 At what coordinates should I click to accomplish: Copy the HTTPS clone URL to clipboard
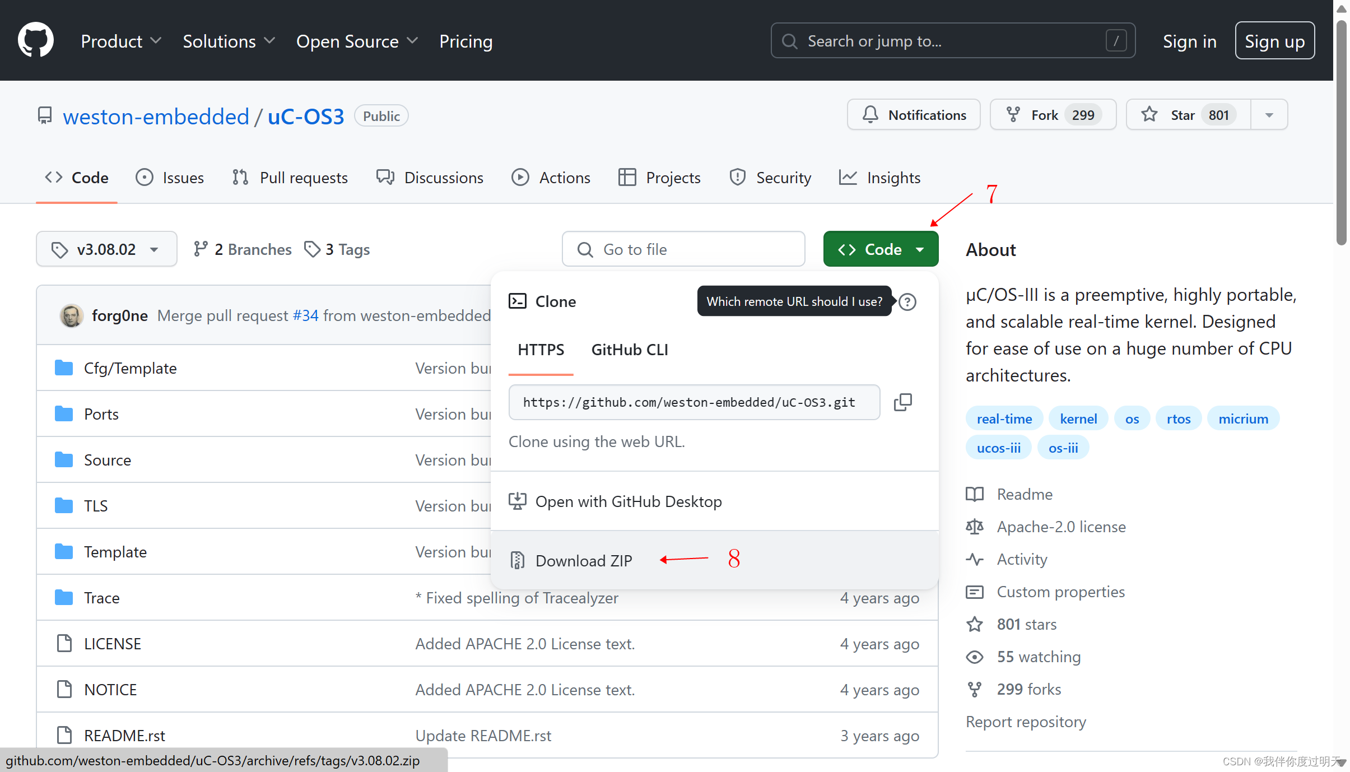902,402
